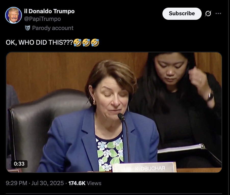Click the first rolling-laughing emoji
The image size is (230, 195).
point(77,42)
